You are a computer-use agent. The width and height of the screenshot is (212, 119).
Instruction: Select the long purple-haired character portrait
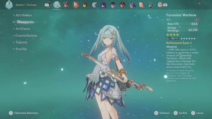coord(104,5)
